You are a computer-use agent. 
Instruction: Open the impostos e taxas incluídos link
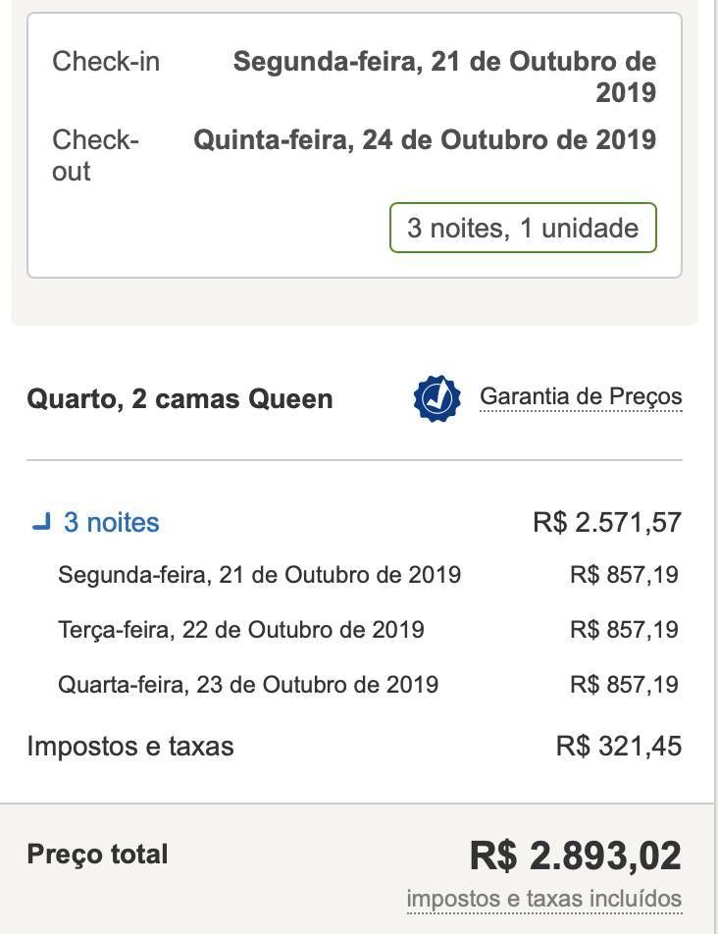(x=544, y=899)
